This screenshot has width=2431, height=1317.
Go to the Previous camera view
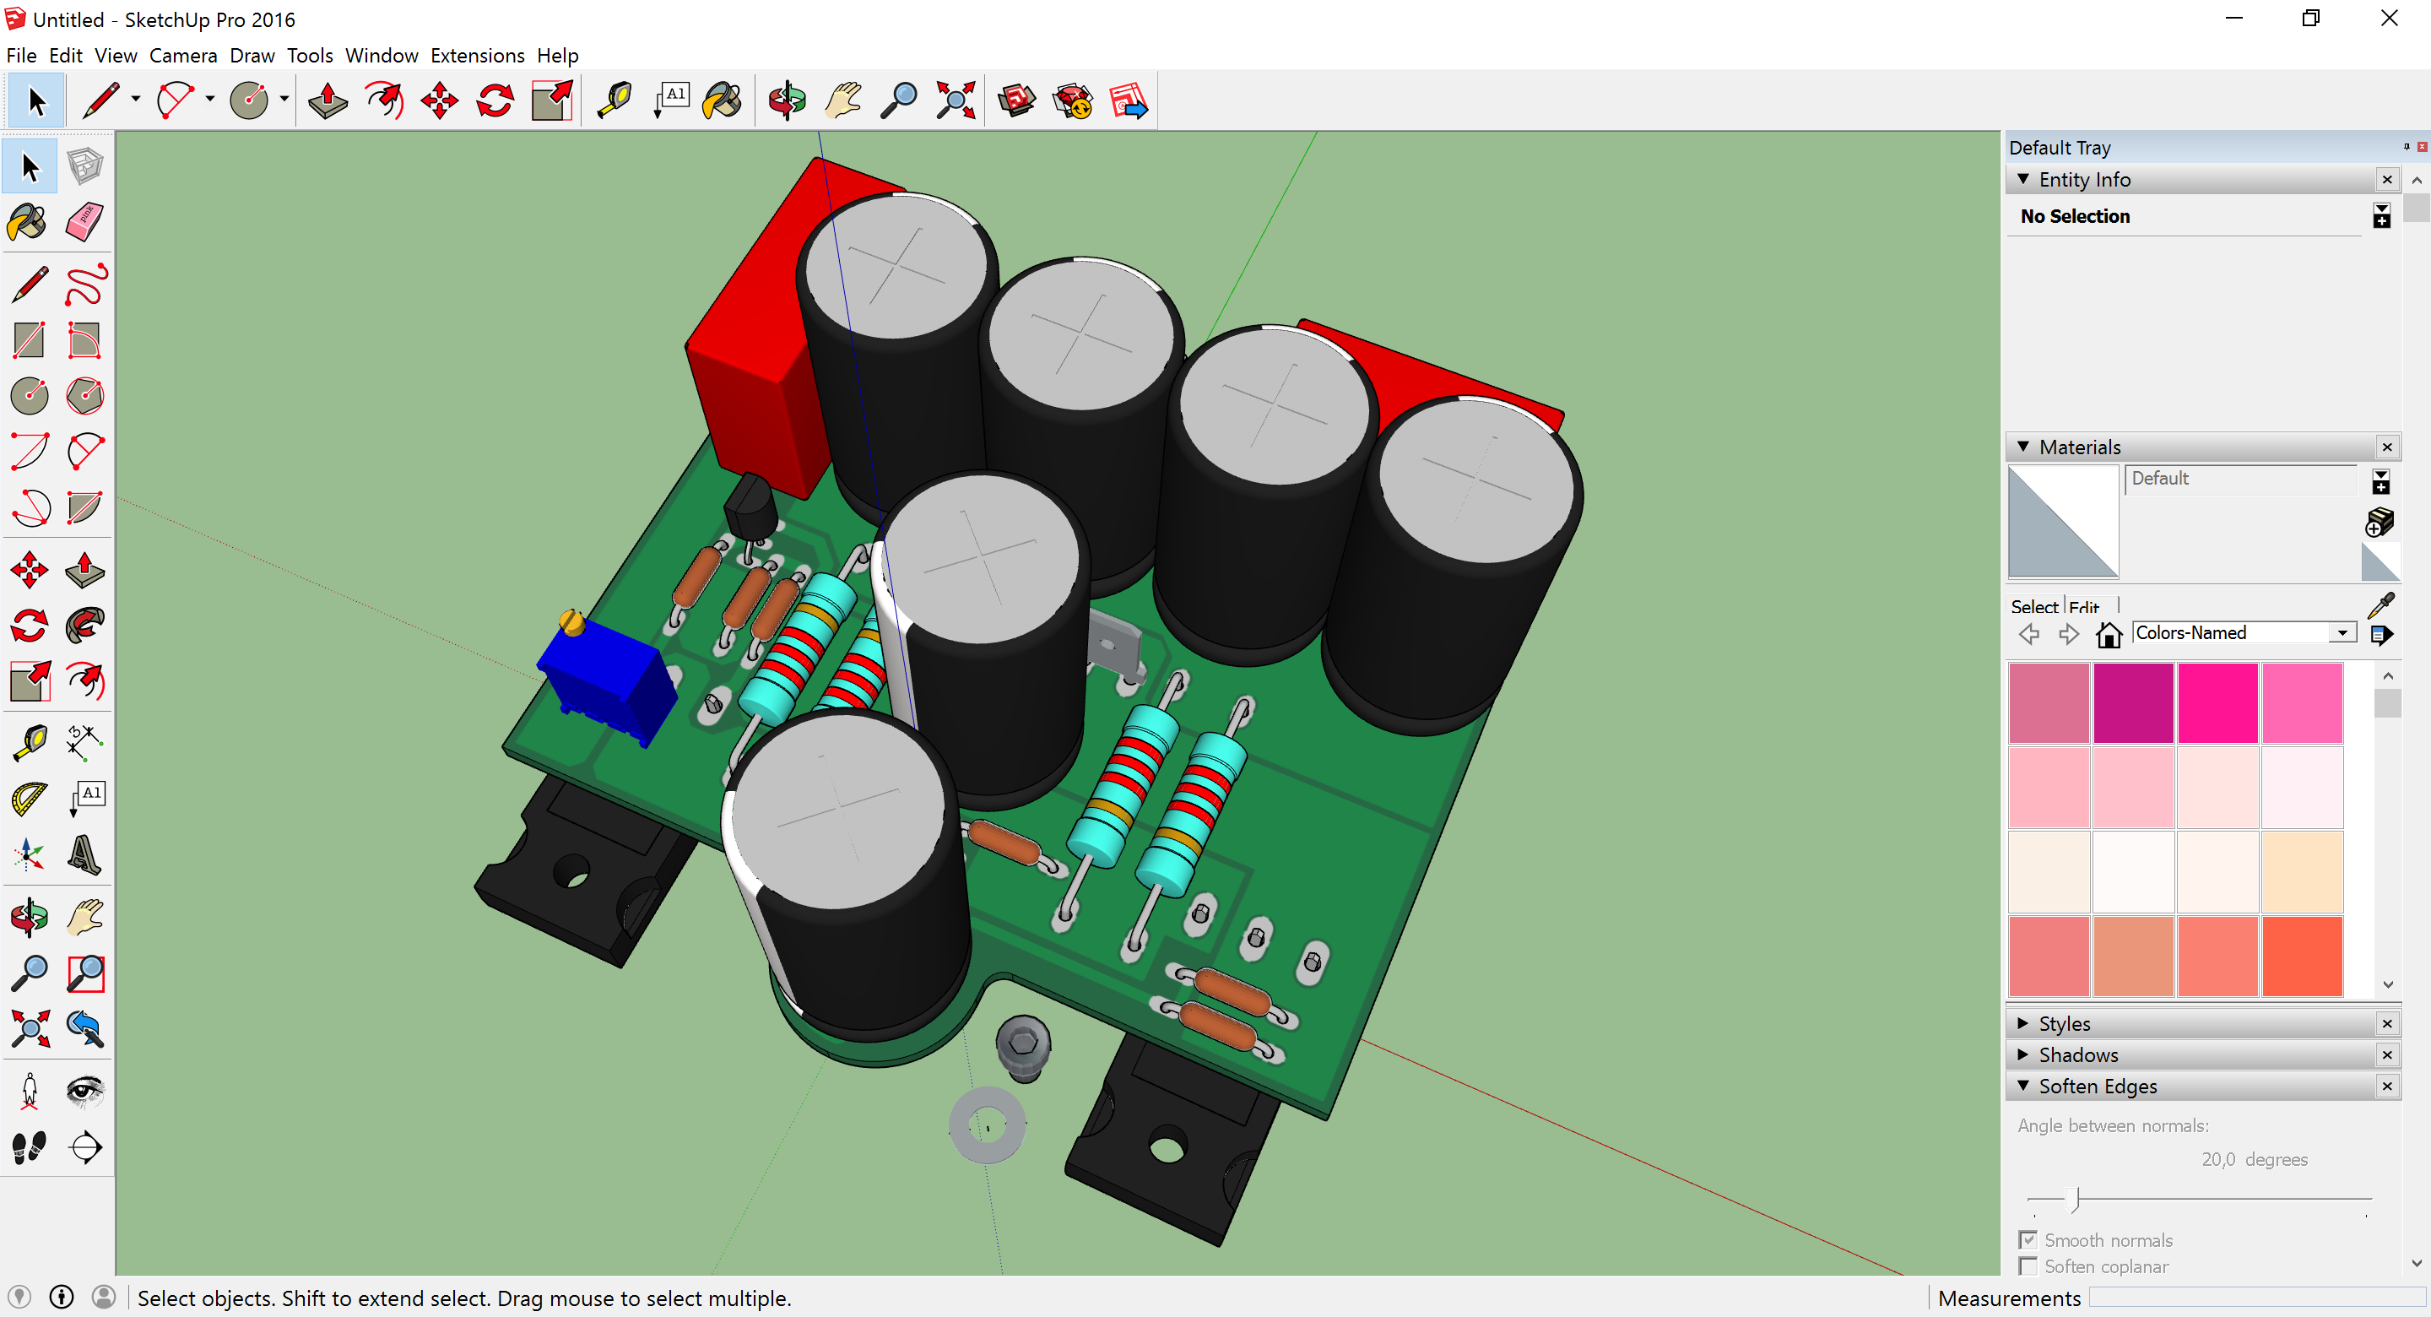(x=85, y=1028)
